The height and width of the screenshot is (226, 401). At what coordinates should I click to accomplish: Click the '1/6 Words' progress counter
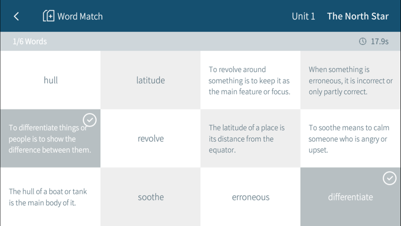(30, 41)
